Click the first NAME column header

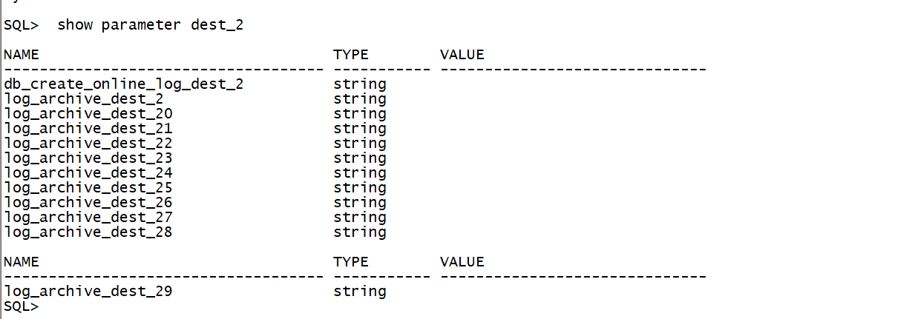click(22, 55)
